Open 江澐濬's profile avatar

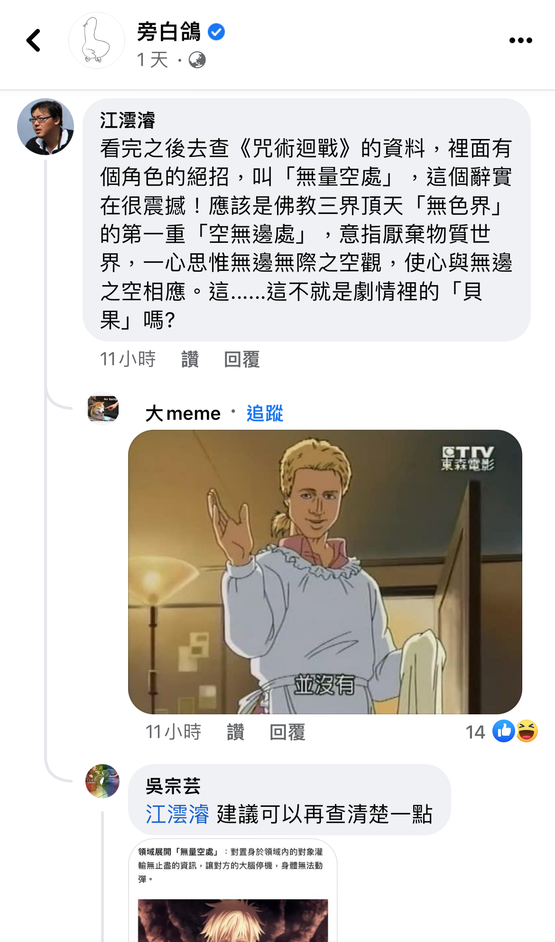tap(46, 127)
